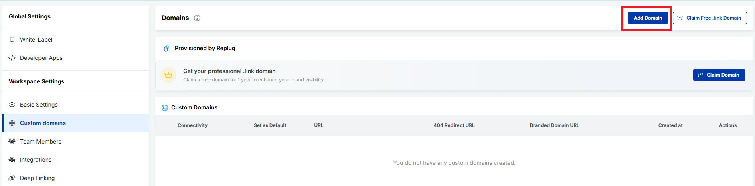Click the Add Domain button
This screenshot has height=186, width=755.
pos(648,18)
